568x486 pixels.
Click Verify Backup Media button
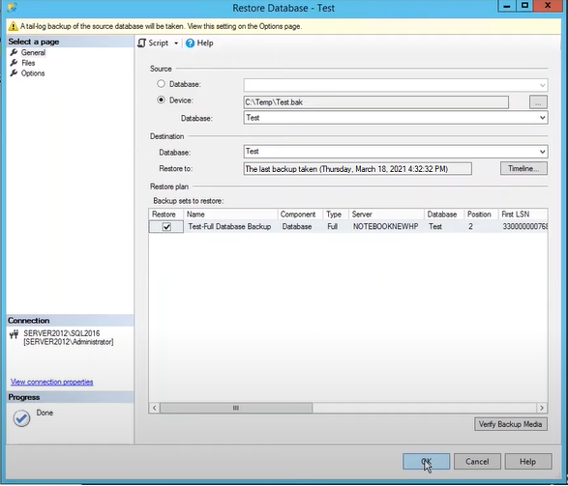pos(510,424)
